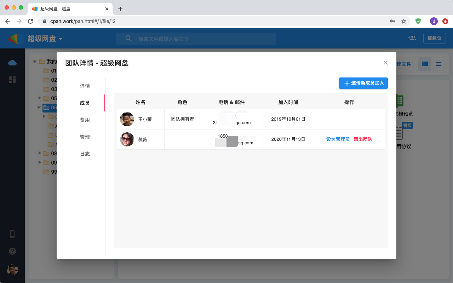The height and width of the screenshot is (283, 453).
Task: Open the dashboard grid icon in sidebar
Action: click(12, 80)
